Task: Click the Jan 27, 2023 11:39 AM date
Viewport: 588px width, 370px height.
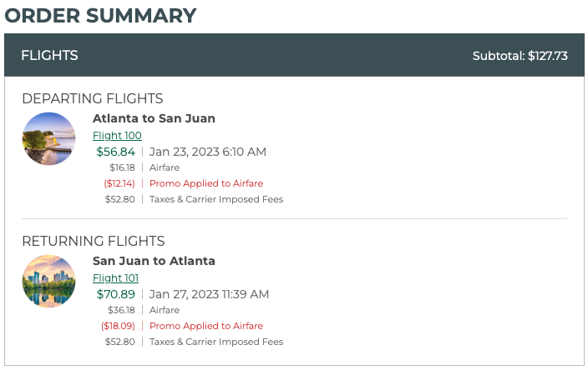Action: 210,294
